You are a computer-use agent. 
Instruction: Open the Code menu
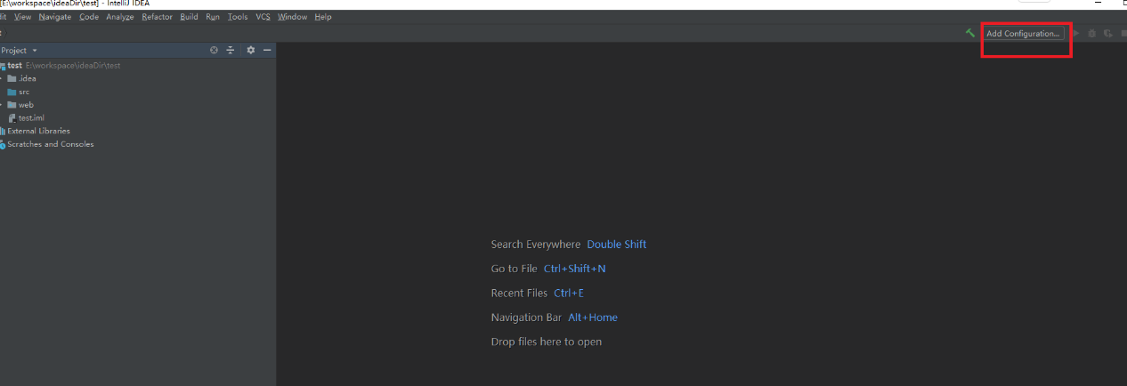click(89, 17)
